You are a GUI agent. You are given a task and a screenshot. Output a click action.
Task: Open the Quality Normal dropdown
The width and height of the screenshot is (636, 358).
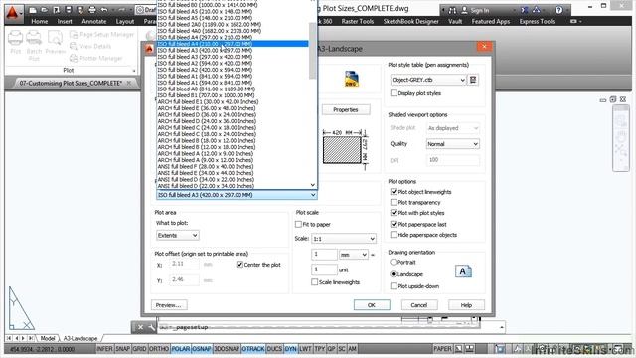tap(453, 144)
